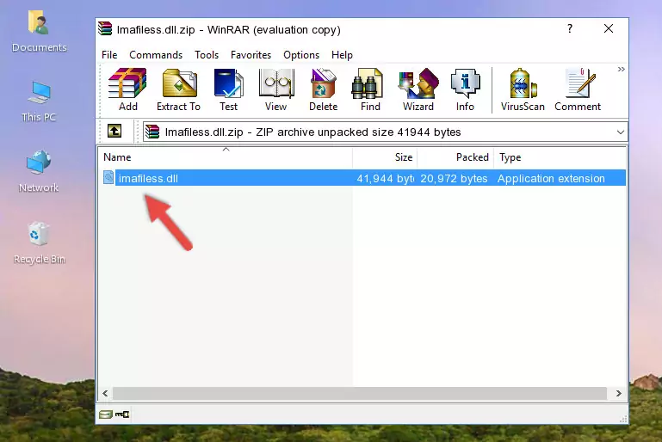This screenshot has height=442, width=662.
Task: Start VirusScan on the archive
Action: point(523,89)
